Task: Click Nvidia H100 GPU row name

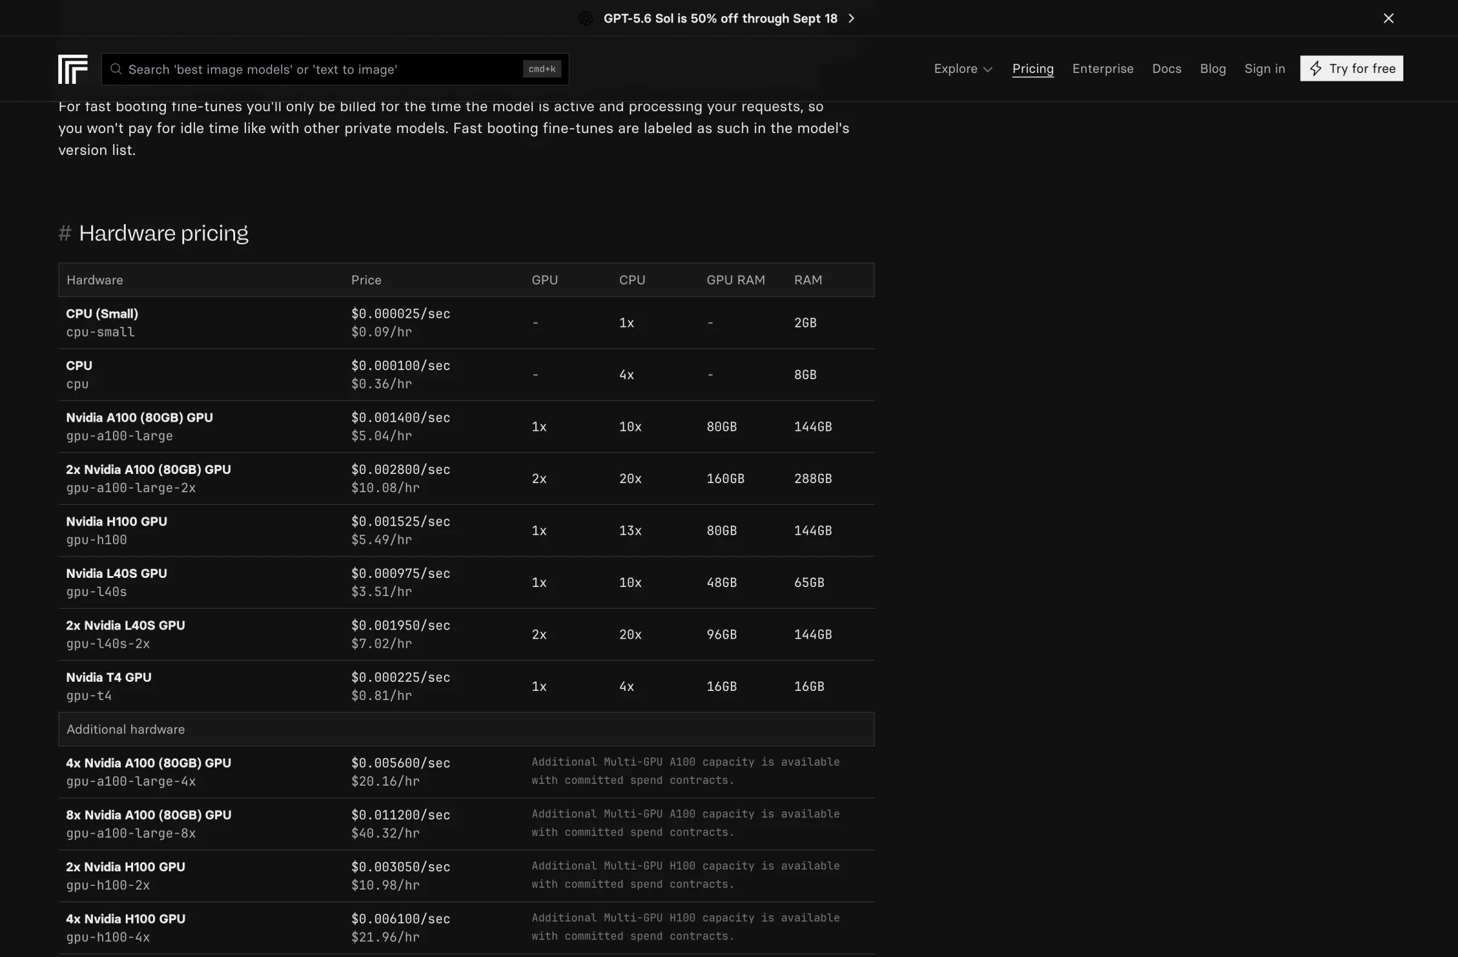Action: (x=117, y=522)
